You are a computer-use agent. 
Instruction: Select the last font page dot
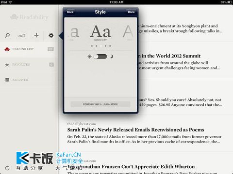tap(110, 46)
